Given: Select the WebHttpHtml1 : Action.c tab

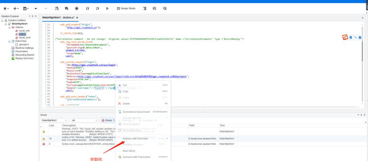Looking at the screenshot, I should tap(58, 18).
